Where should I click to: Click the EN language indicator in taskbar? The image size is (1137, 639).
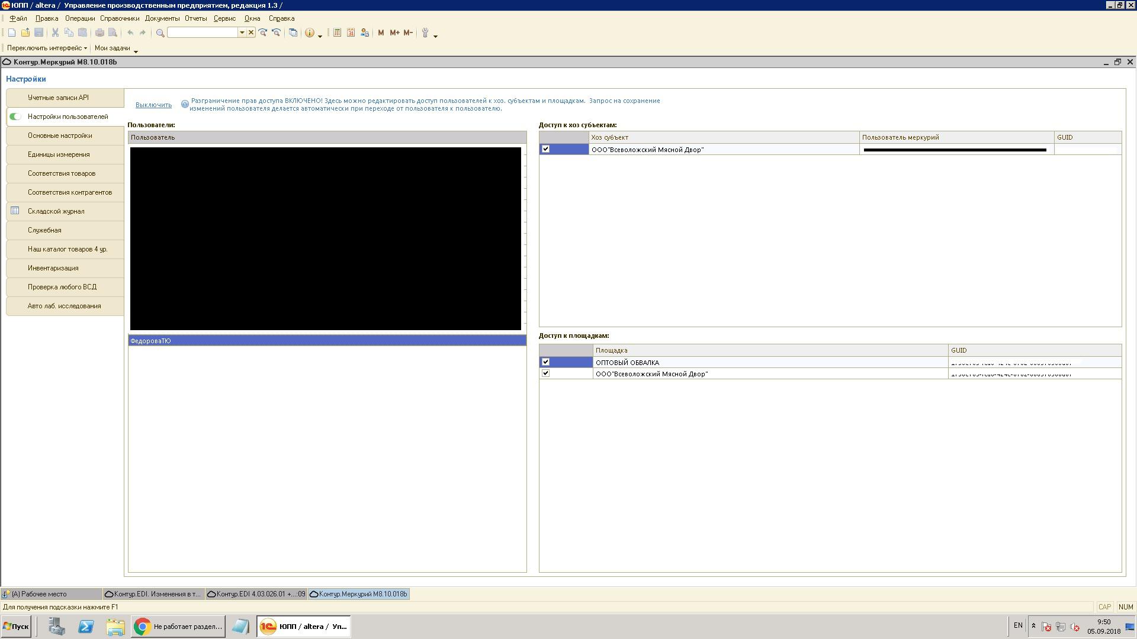pos(1018,625)
